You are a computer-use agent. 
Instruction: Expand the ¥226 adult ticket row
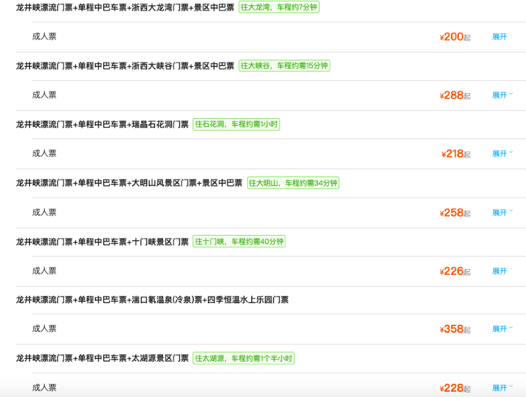pos(502,271)
